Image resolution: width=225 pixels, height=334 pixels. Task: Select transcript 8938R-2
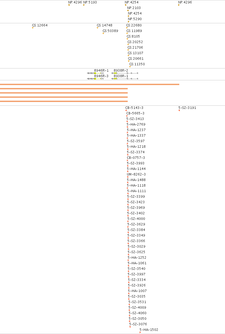[121, 71]
